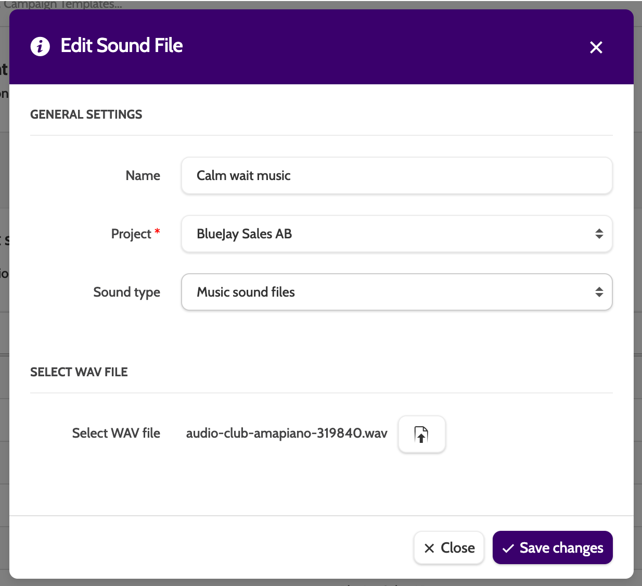Click the Edit Sound File dialog title
642x586 pixels.
[x=121, y=46]
